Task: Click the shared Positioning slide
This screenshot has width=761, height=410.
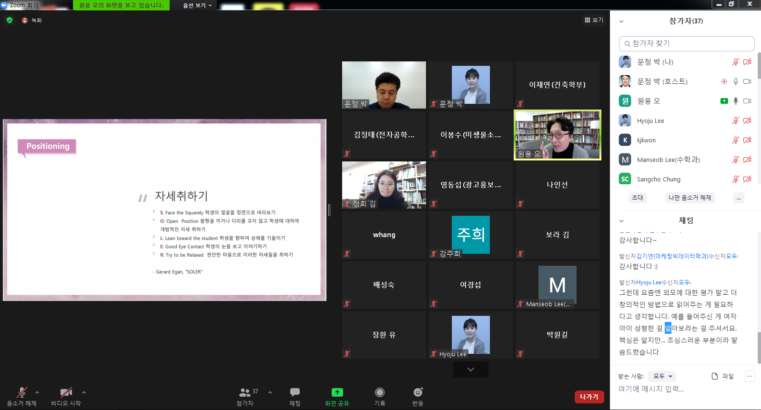Action: point(164,210)
